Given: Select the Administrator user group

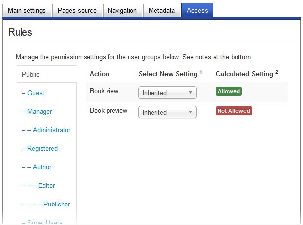Looking at the screenshot, I should (x=46, y=130).
